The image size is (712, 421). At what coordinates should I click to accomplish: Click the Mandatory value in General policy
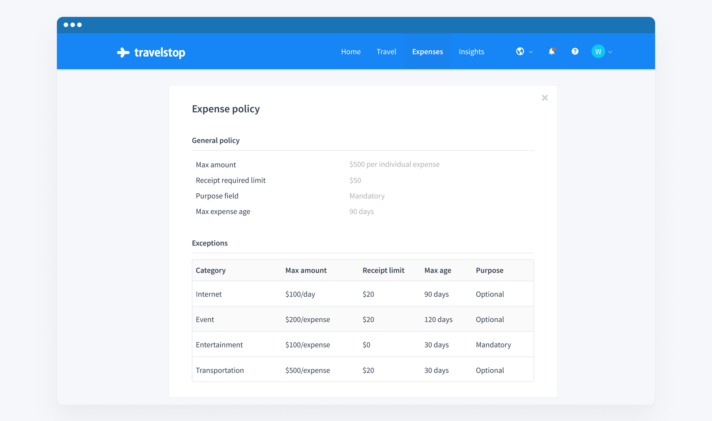tap(367, 196)
